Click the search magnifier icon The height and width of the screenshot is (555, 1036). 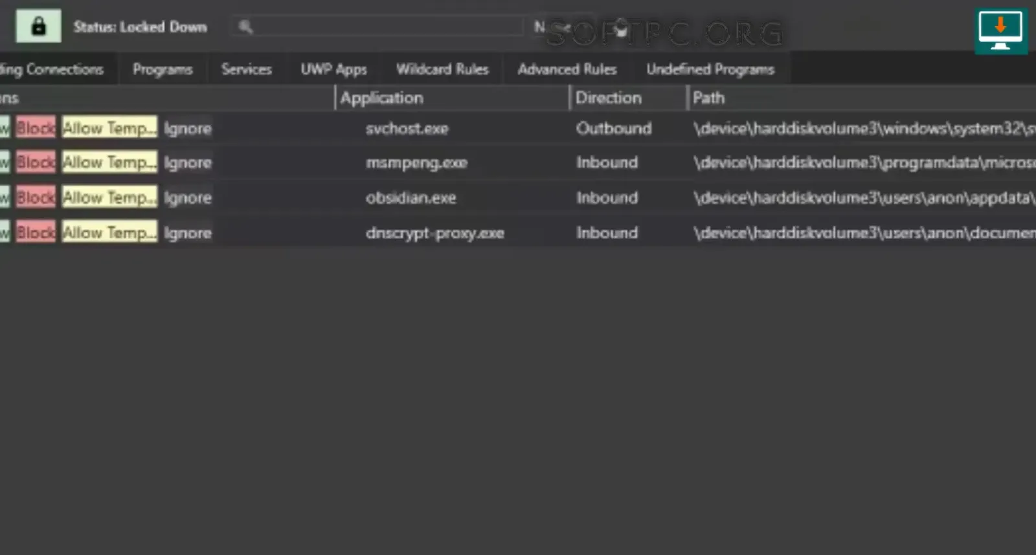pos(245,27)
